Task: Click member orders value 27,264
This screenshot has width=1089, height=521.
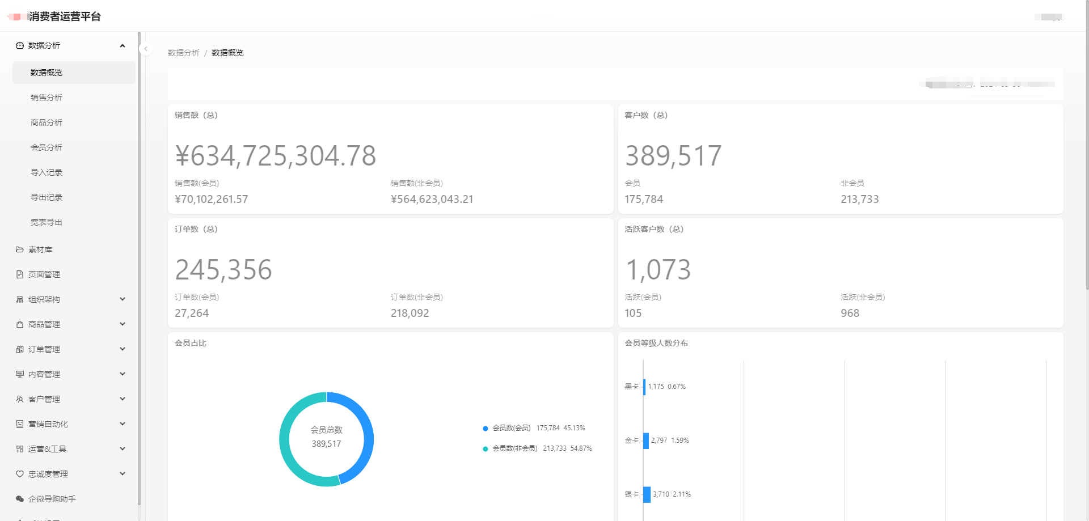Action: point(192,314)
